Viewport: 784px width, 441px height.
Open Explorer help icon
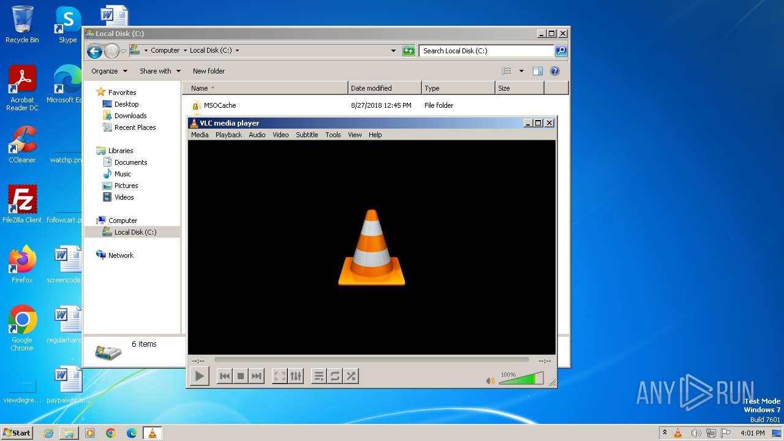coord(555,71)
